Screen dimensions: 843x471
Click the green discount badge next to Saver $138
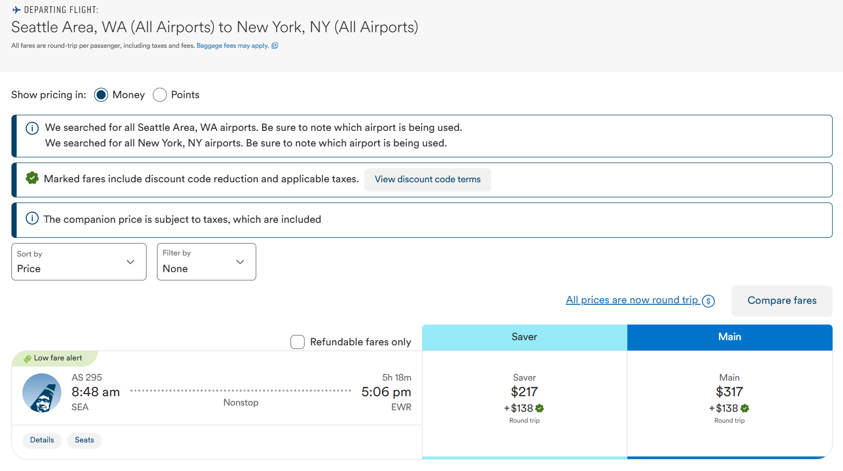pos(539,408)
